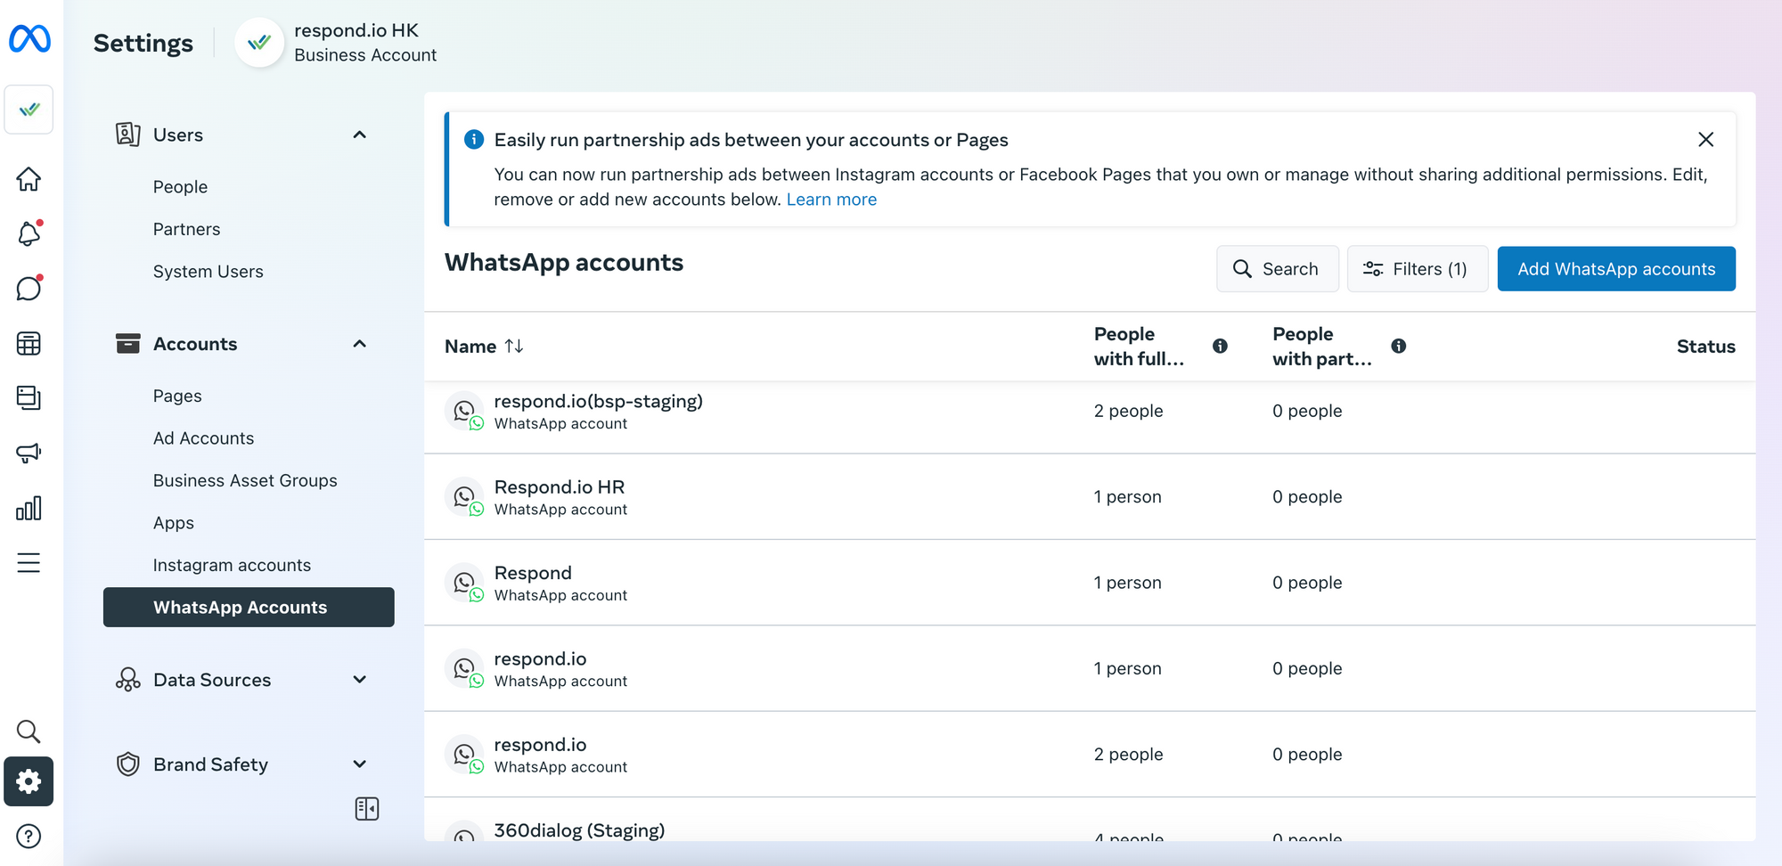Image resolution: width=1782 pixels, height=866 pixels.
Task: Open System Users menu item
Action: [x=208, y=272]
